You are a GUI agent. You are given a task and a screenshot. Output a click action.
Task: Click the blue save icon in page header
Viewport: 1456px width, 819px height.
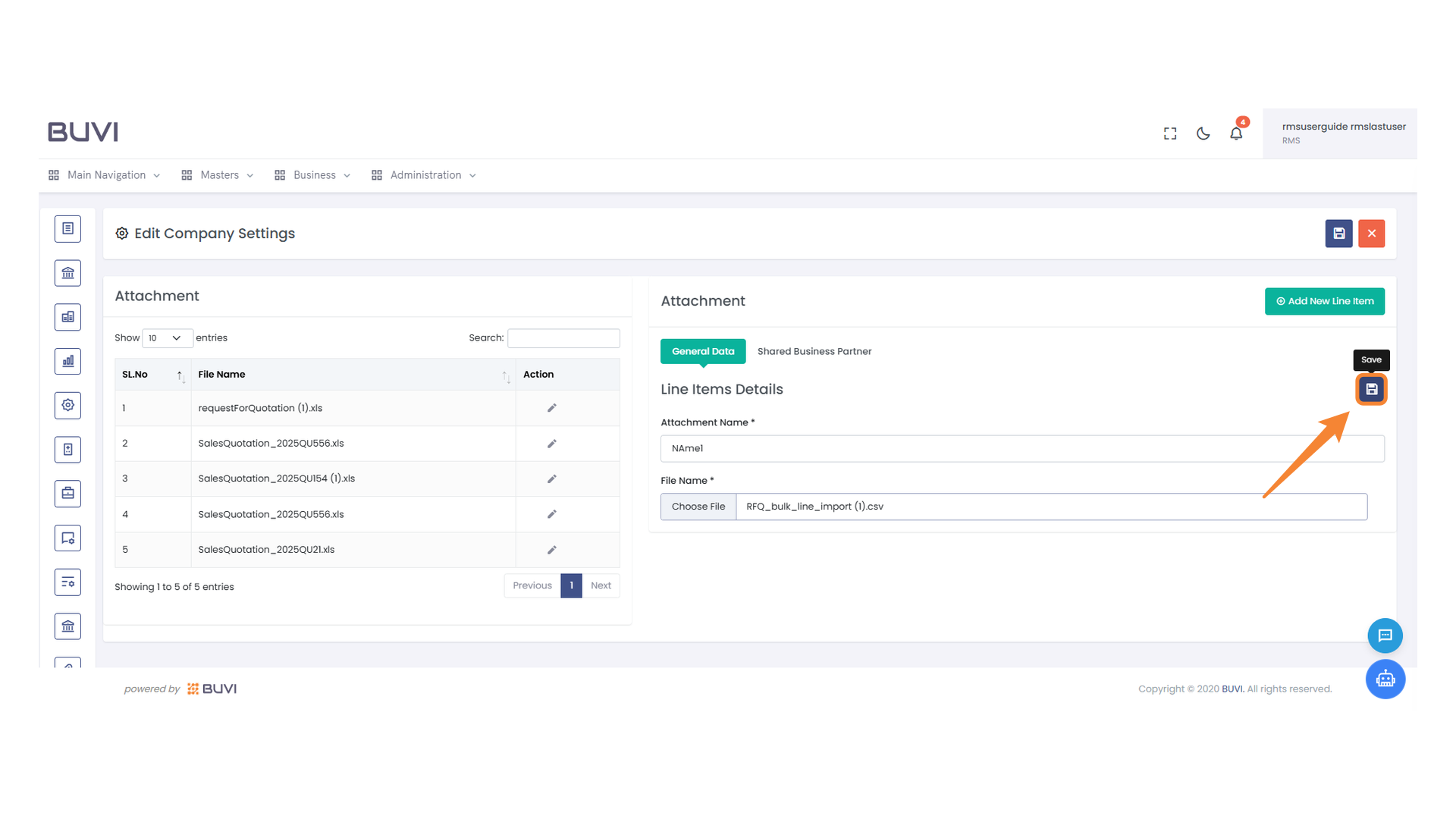[x=1338, y=234]
